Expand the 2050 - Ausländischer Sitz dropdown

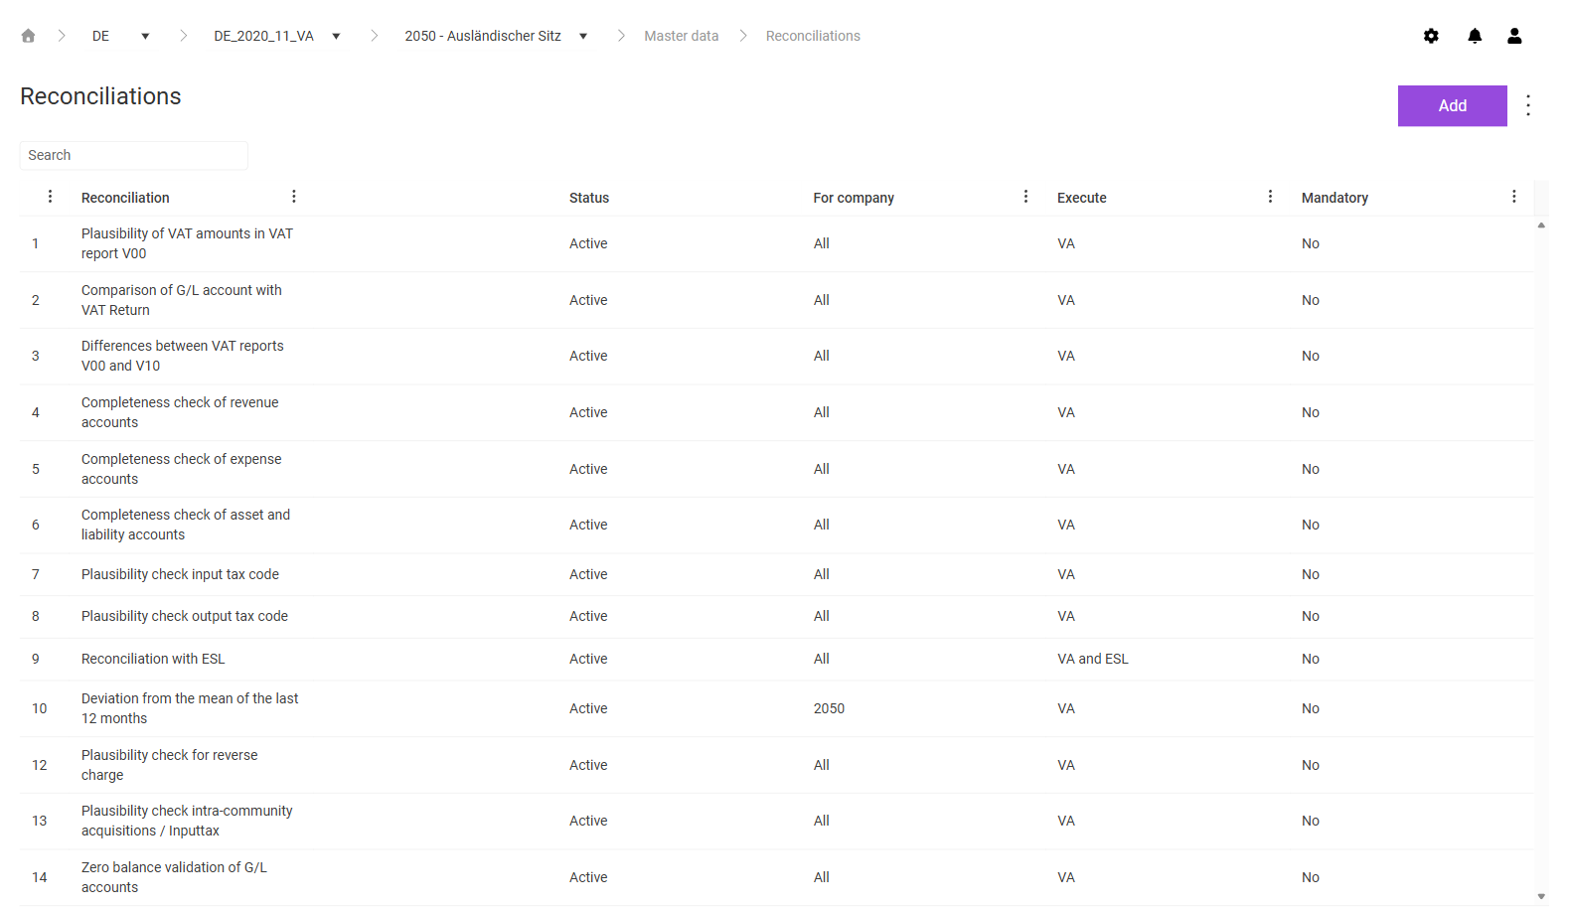583,36
